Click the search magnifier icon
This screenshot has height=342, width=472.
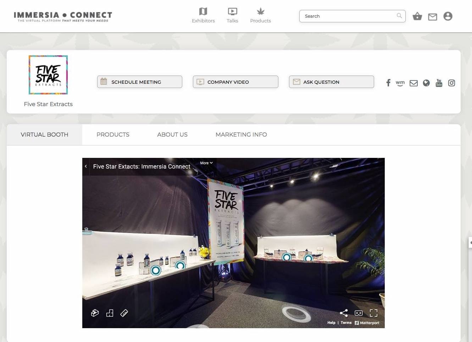tap(399, 16)
